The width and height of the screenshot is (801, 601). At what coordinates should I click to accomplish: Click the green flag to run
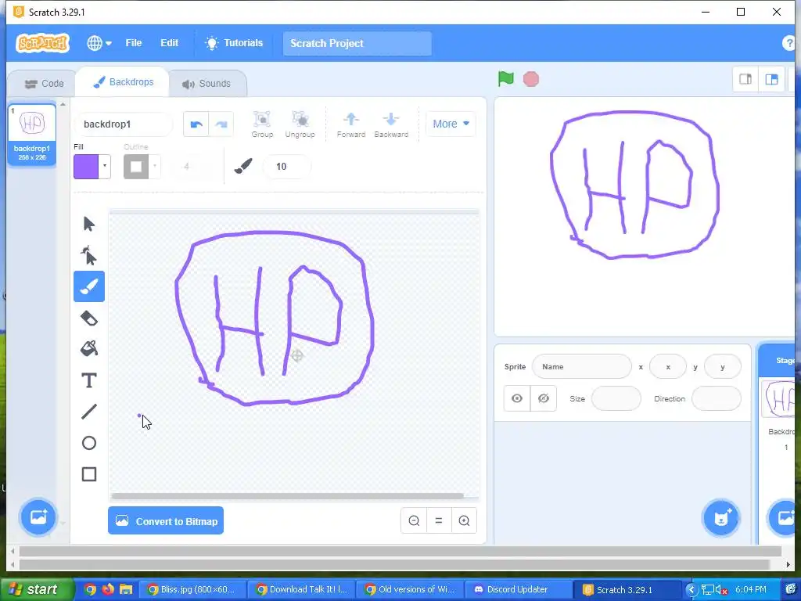pos(506,79)
